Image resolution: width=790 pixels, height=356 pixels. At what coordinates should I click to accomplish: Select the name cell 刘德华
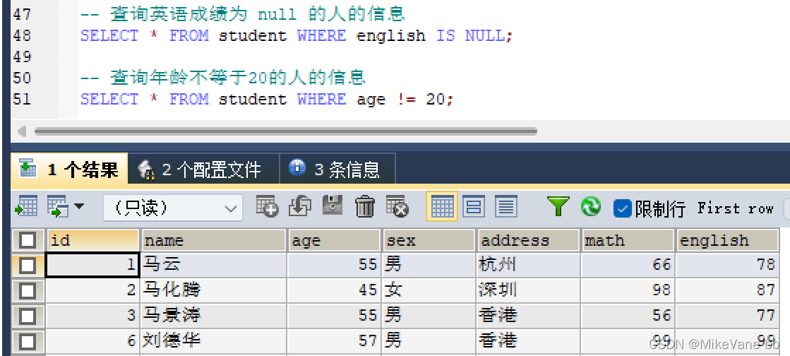214,341
